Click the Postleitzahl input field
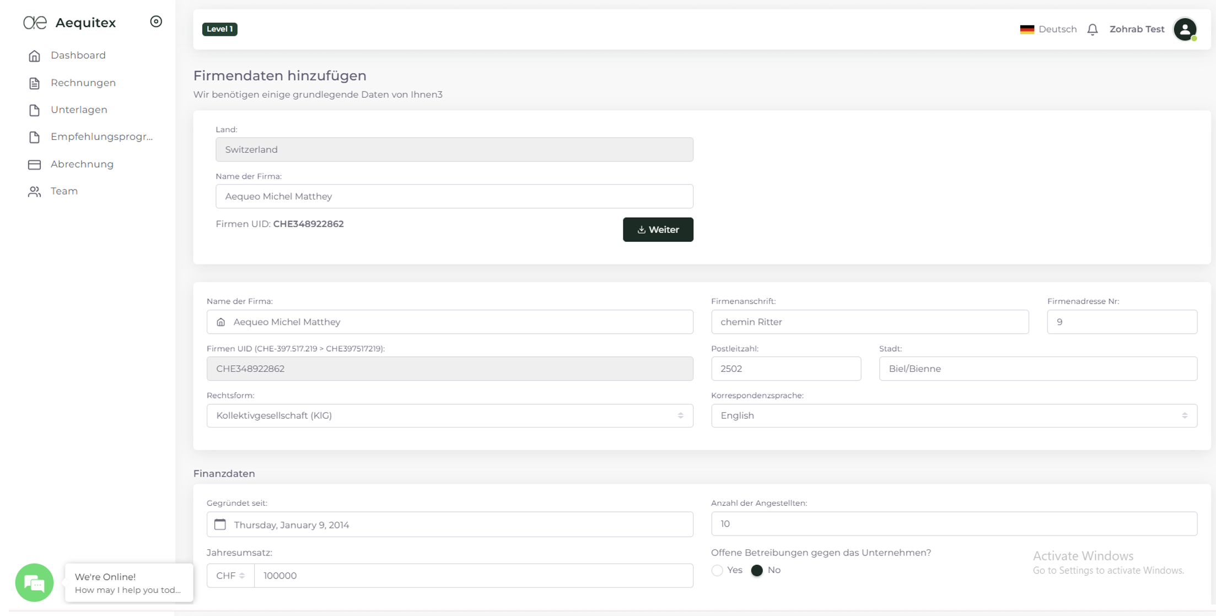The width and height of the screenshot is (1216, 616). (785, 369)
